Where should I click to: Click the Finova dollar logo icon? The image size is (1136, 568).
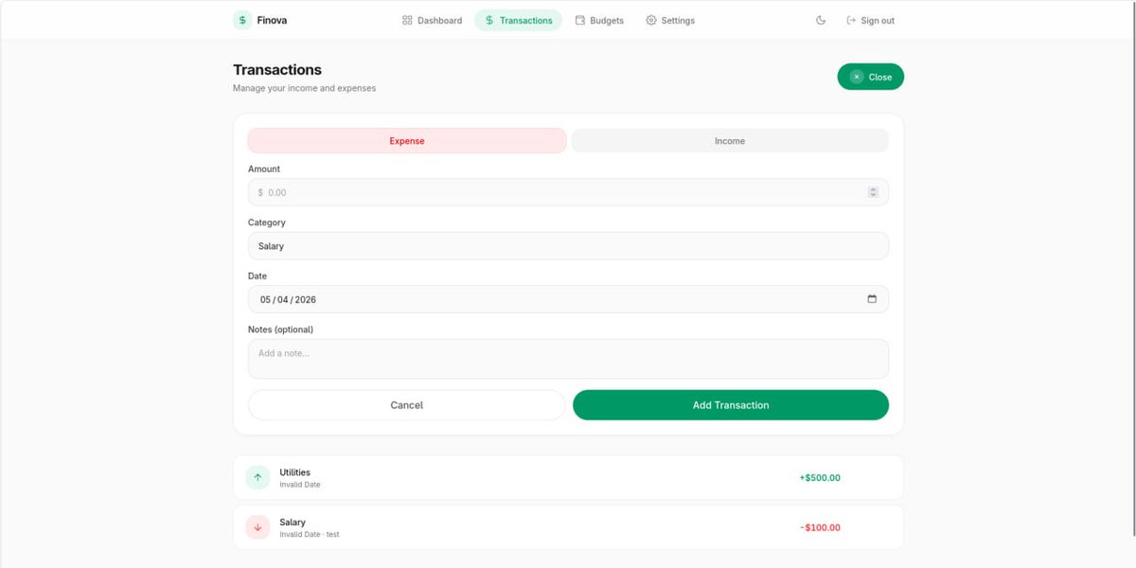pos(242,20)
